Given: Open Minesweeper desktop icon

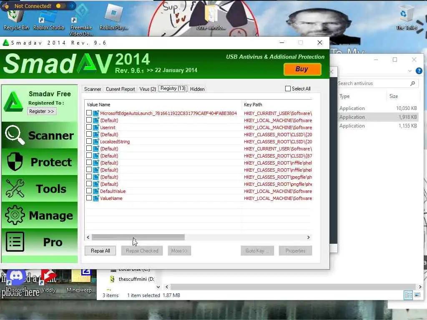Looking at the screenshot, I should pyautogui.click(x=81, y=281).
